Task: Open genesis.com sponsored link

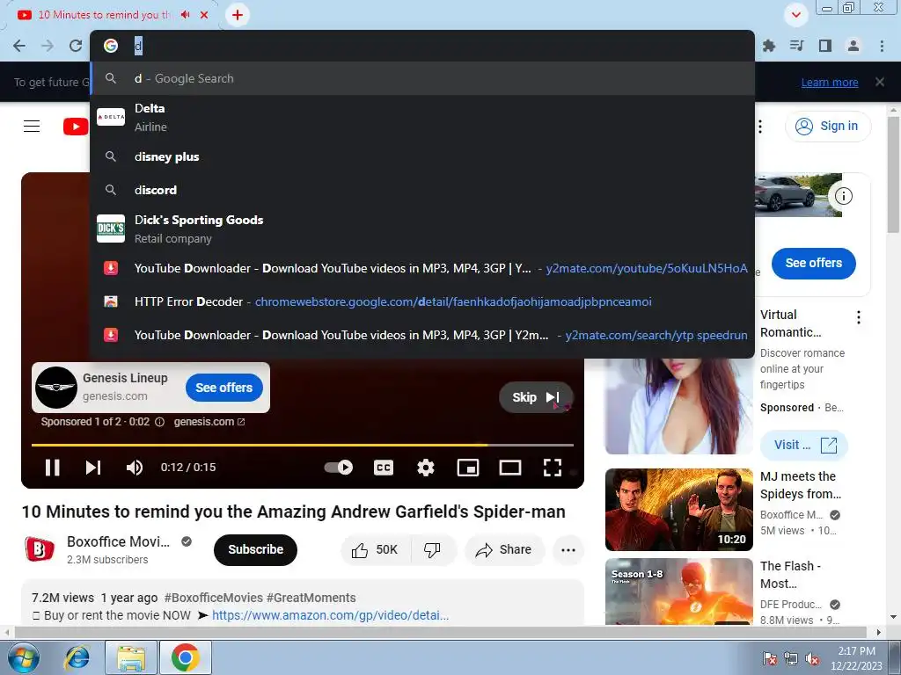Action: [x=209, y=422]
